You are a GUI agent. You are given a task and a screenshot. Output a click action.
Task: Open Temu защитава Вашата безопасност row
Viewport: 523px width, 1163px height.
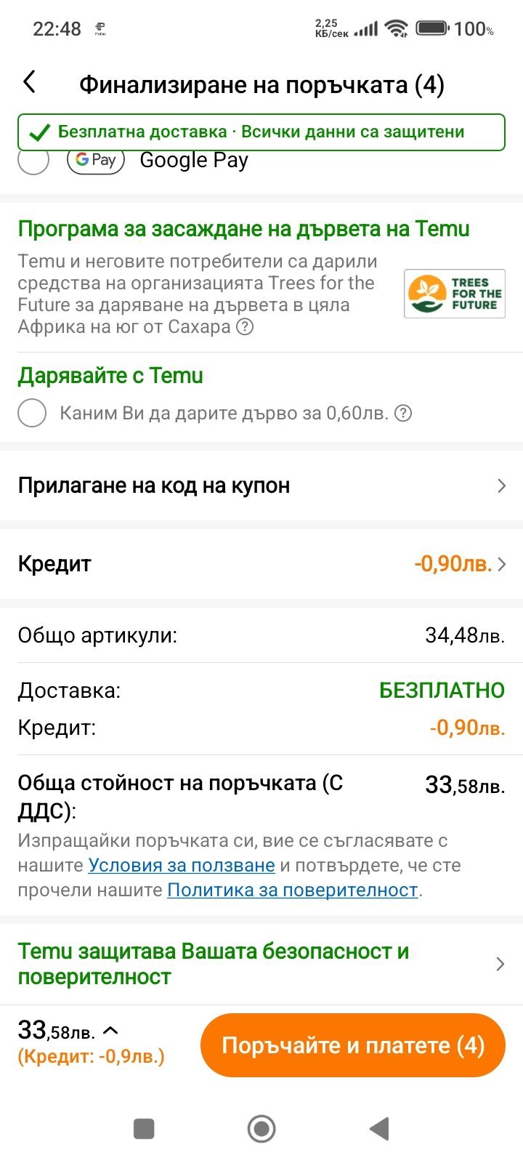214,964
